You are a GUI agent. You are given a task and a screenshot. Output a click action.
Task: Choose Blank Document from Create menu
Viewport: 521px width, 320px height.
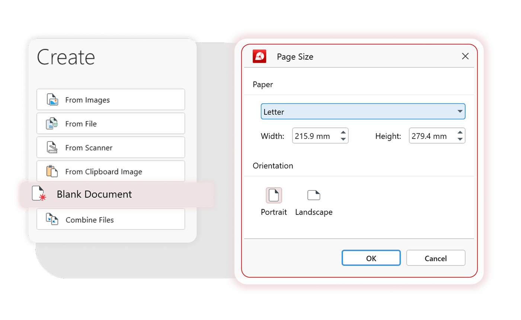(94, 194)
